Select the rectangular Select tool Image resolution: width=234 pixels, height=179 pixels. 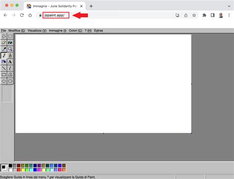tap(10, 36)
